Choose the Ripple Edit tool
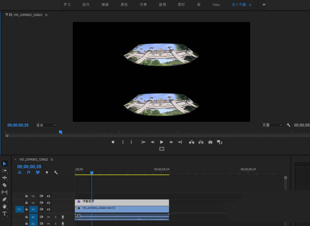Screen dimensions: 310x226 5,178
